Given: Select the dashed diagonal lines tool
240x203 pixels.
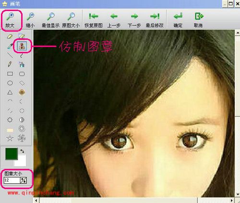Looking at the screenshot, I should (10, 110).
